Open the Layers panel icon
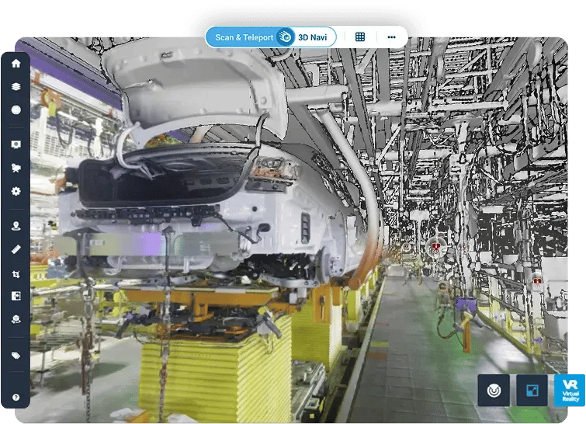 (x=16, y=88)
